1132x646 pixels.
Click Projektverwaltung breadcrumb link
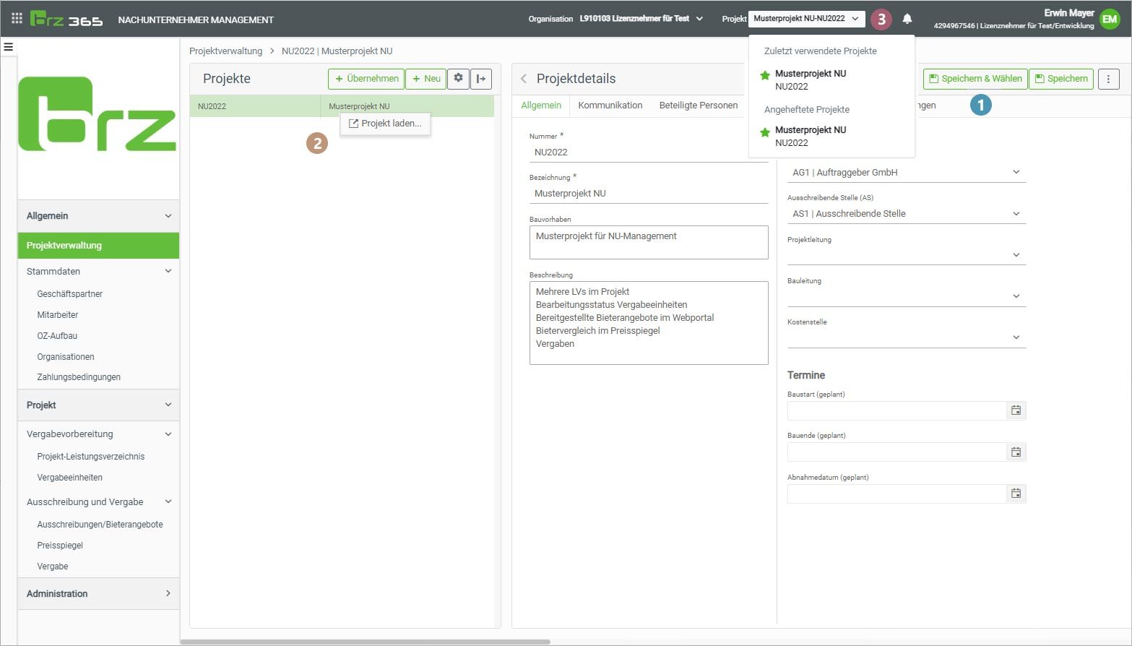click(x=226, y=51)
